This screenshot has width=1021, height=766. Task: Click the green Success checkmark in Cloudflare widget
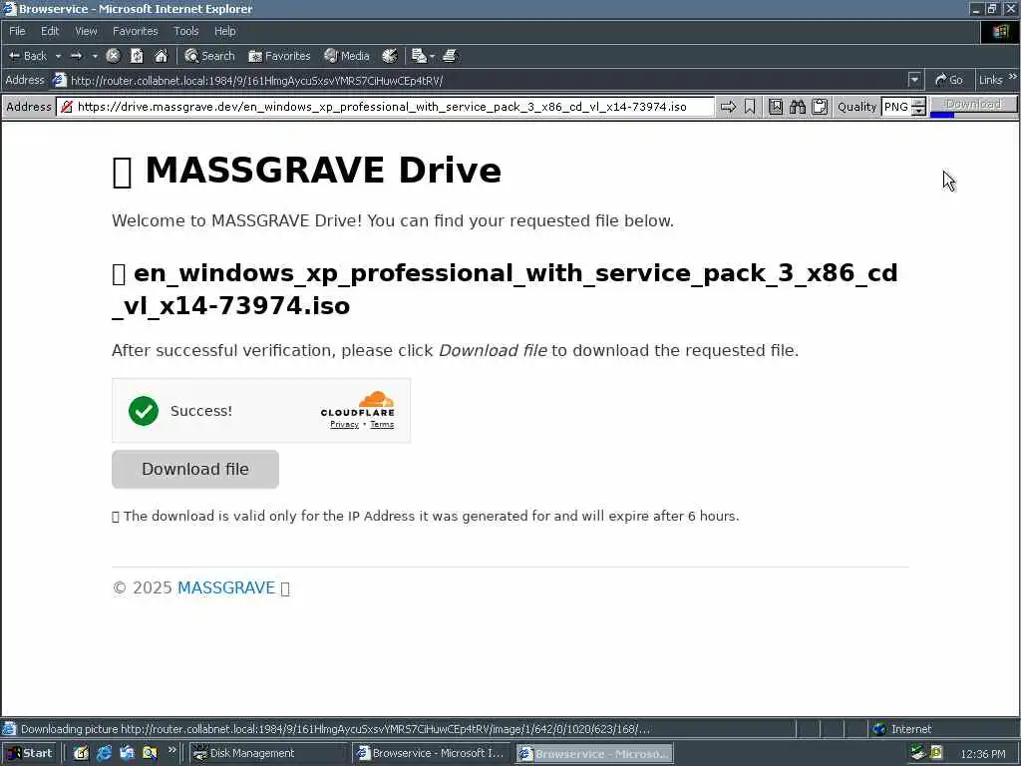point(144,411)
